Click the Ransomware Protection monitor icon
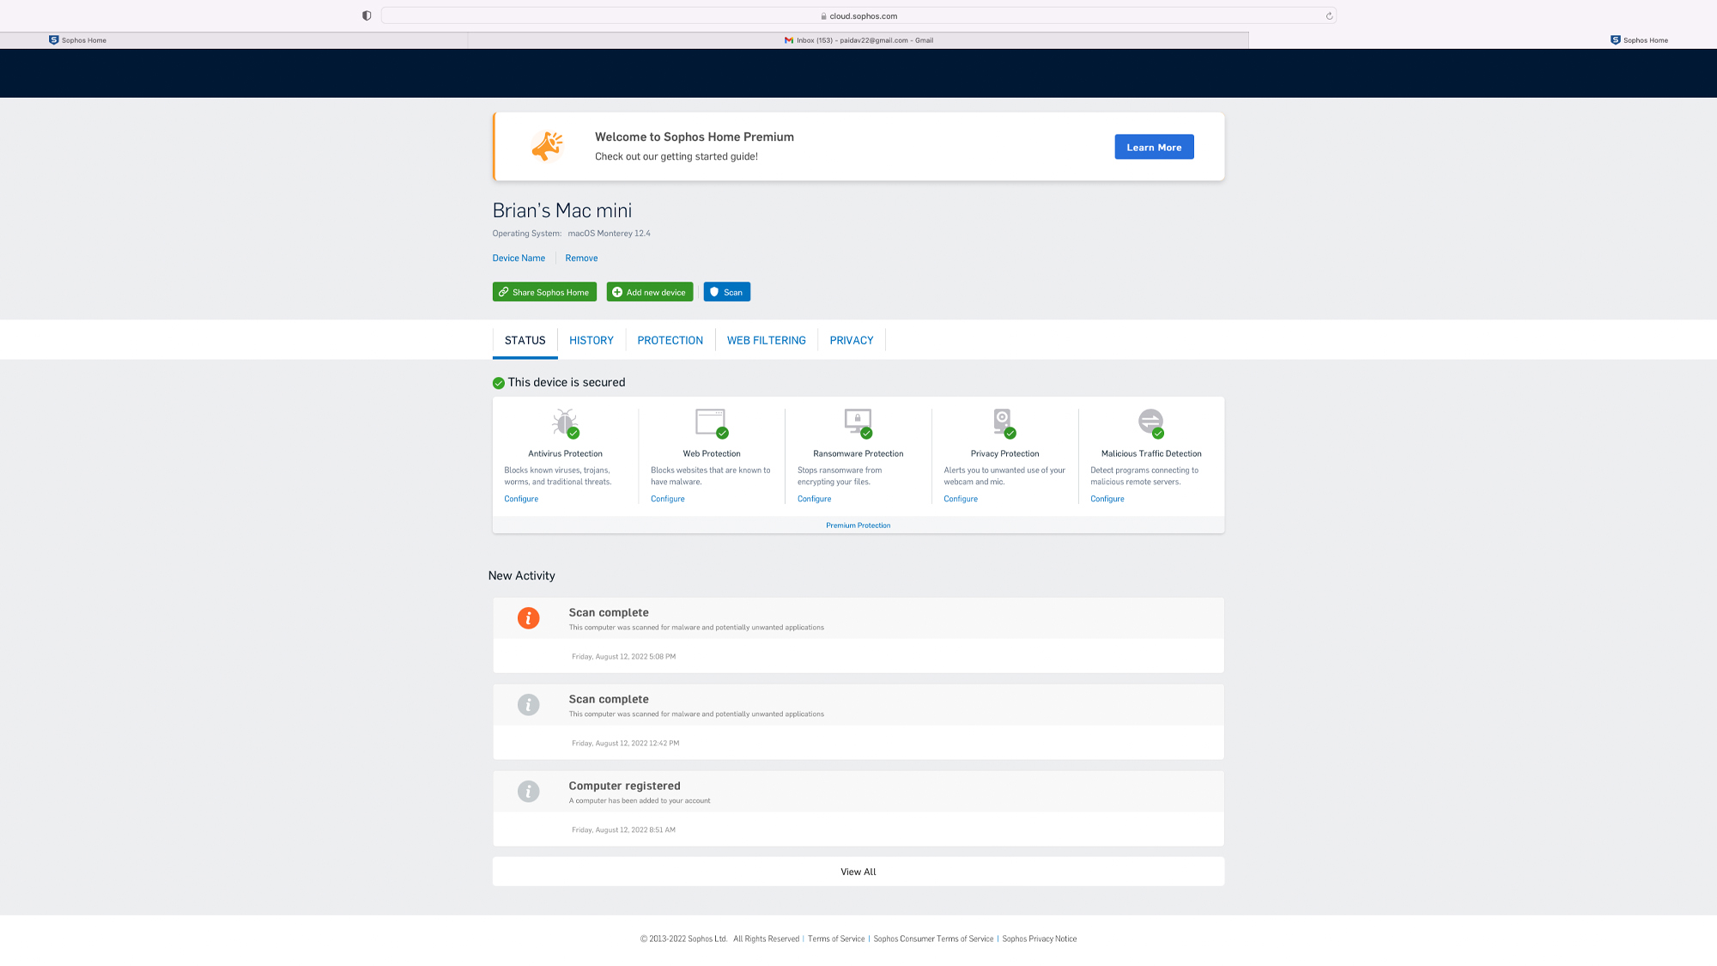The width and height of the screenshot is (1717, 966). coord(858,422)
